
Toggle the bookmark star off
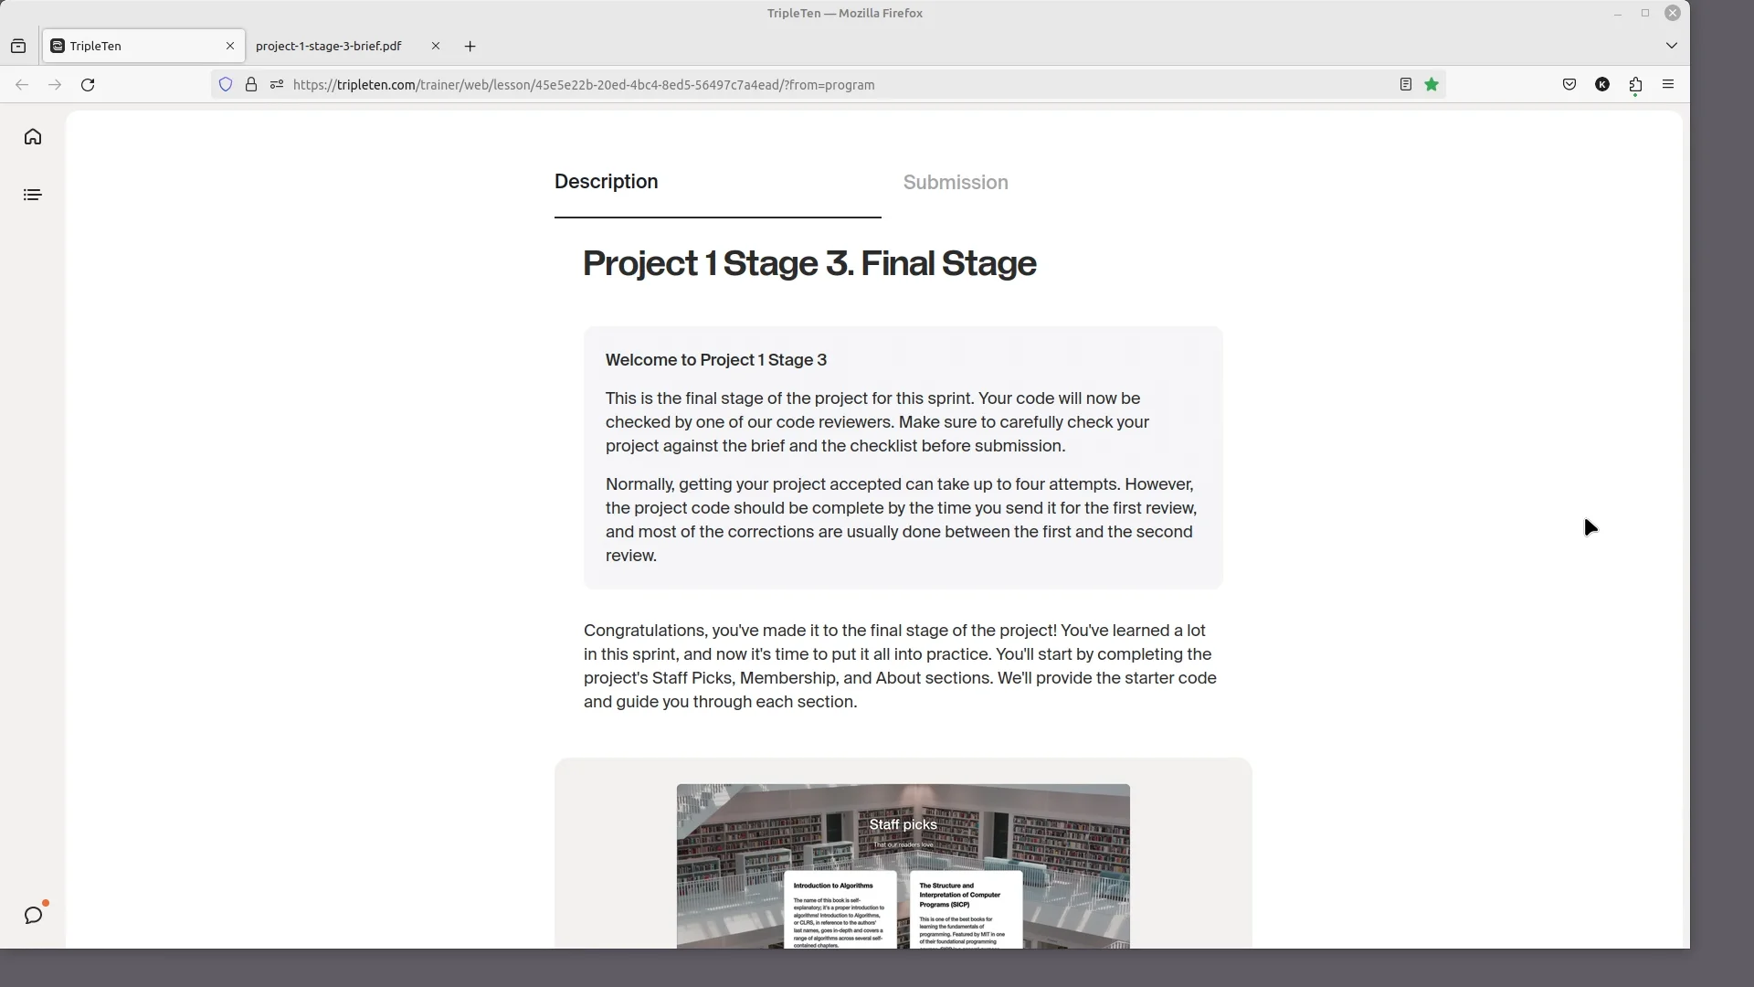[1432, 84]
